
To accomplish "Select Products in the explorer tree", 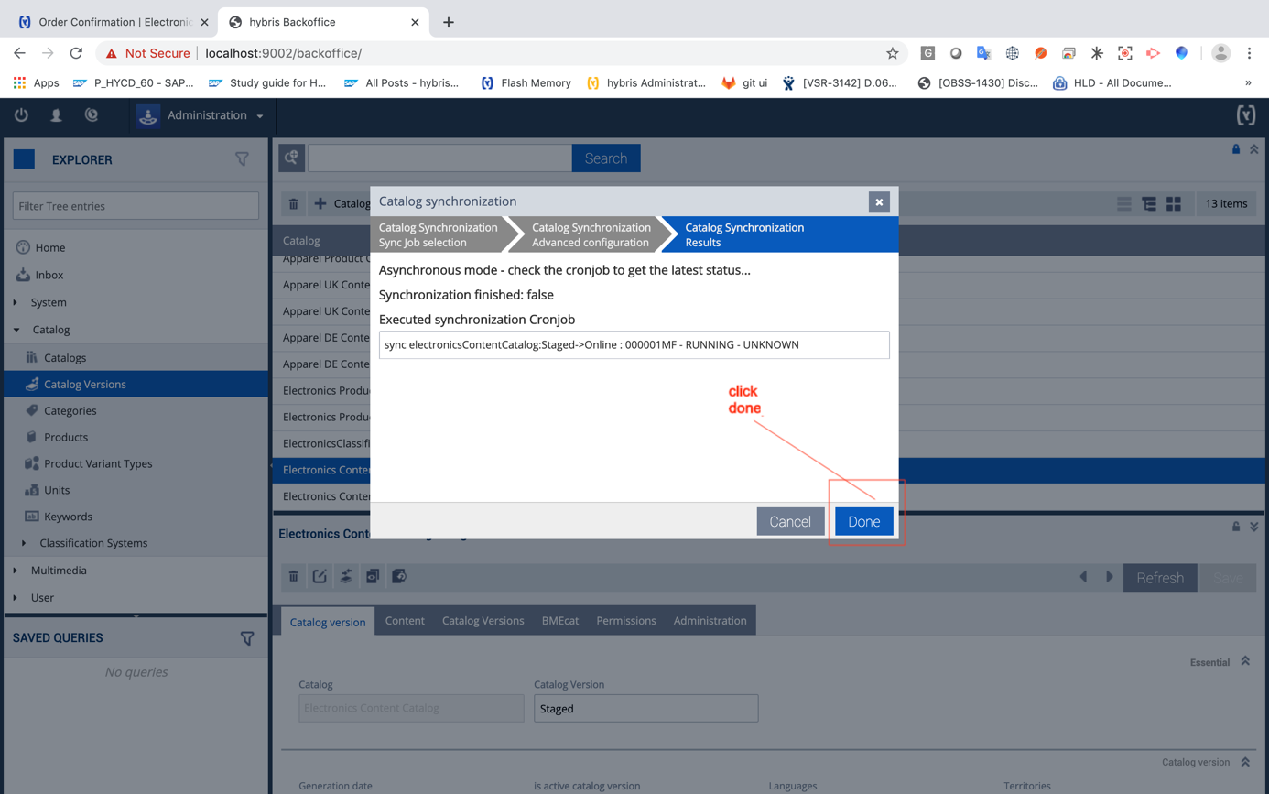I will click(x=66, y=438).
